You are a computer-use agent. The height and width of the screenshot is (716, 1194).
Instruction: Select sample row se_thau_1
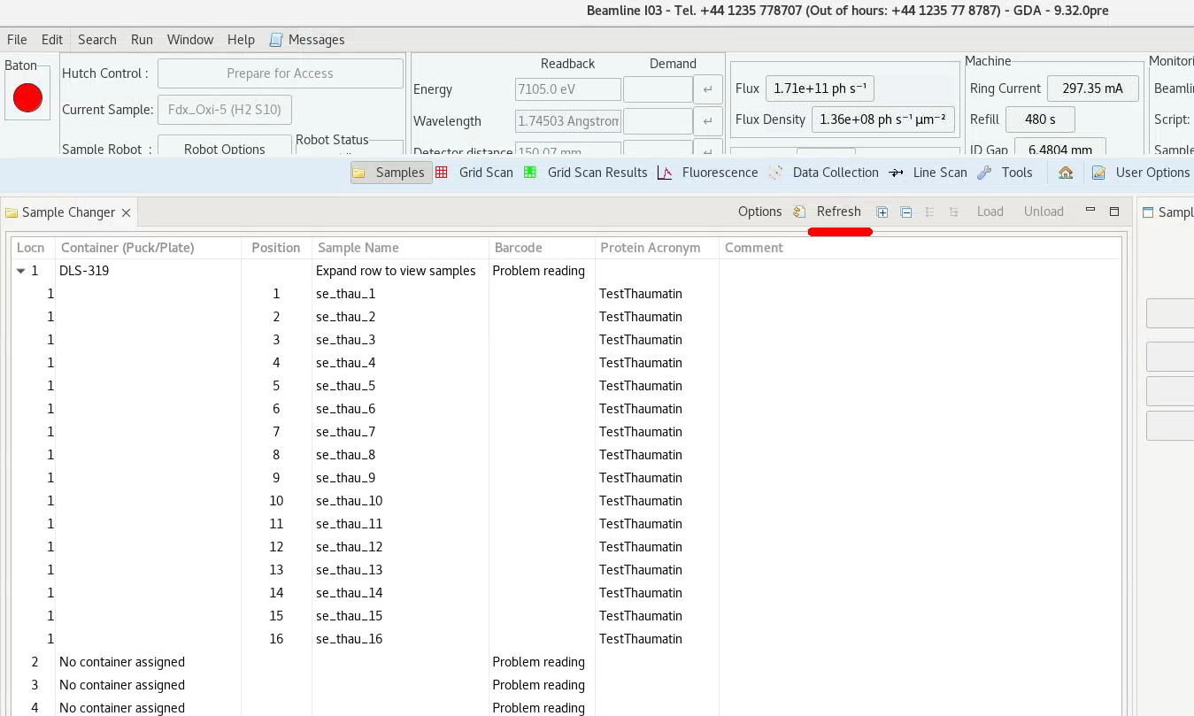click(x=566, y=294)
